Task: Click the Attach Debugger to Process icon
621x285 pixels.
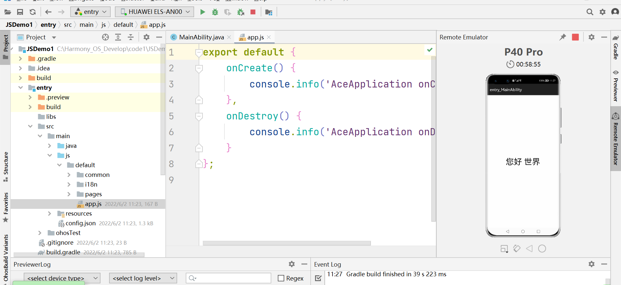Action: tap(241, 12)
